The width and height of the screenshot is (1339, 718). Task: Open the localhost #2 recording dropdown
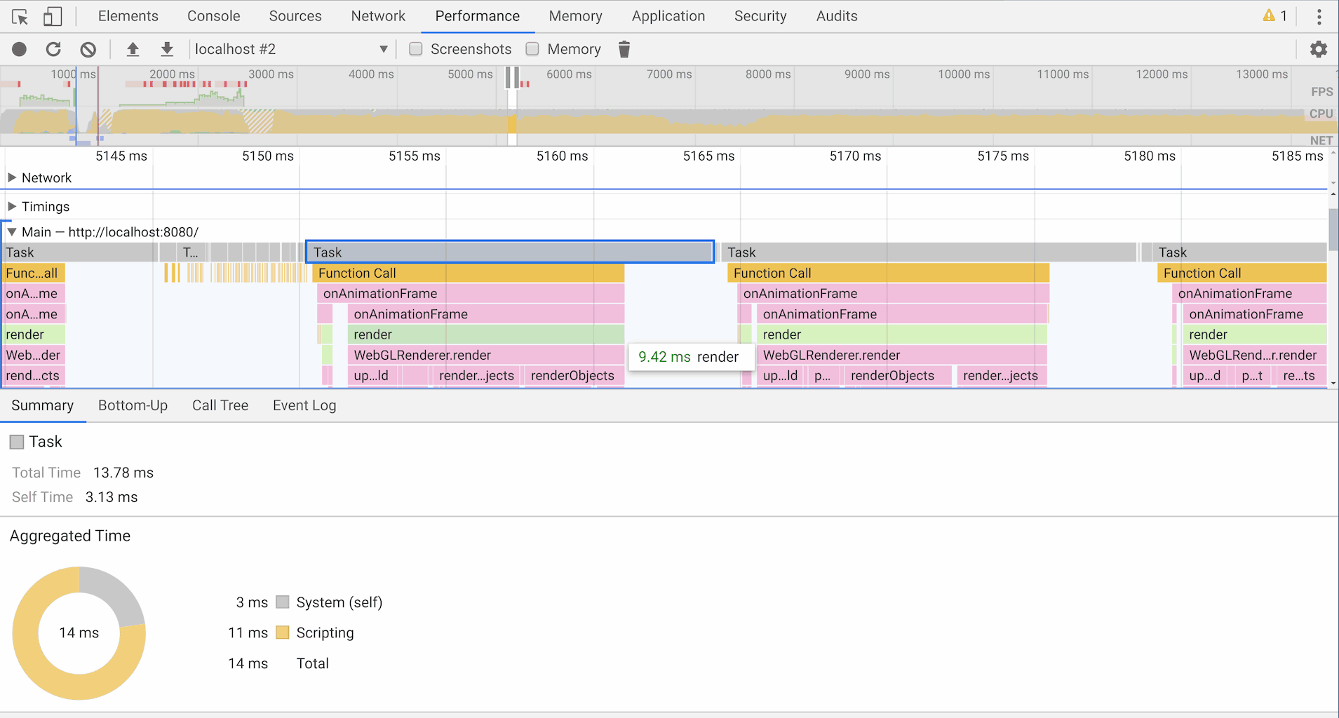tap(290, 49)
